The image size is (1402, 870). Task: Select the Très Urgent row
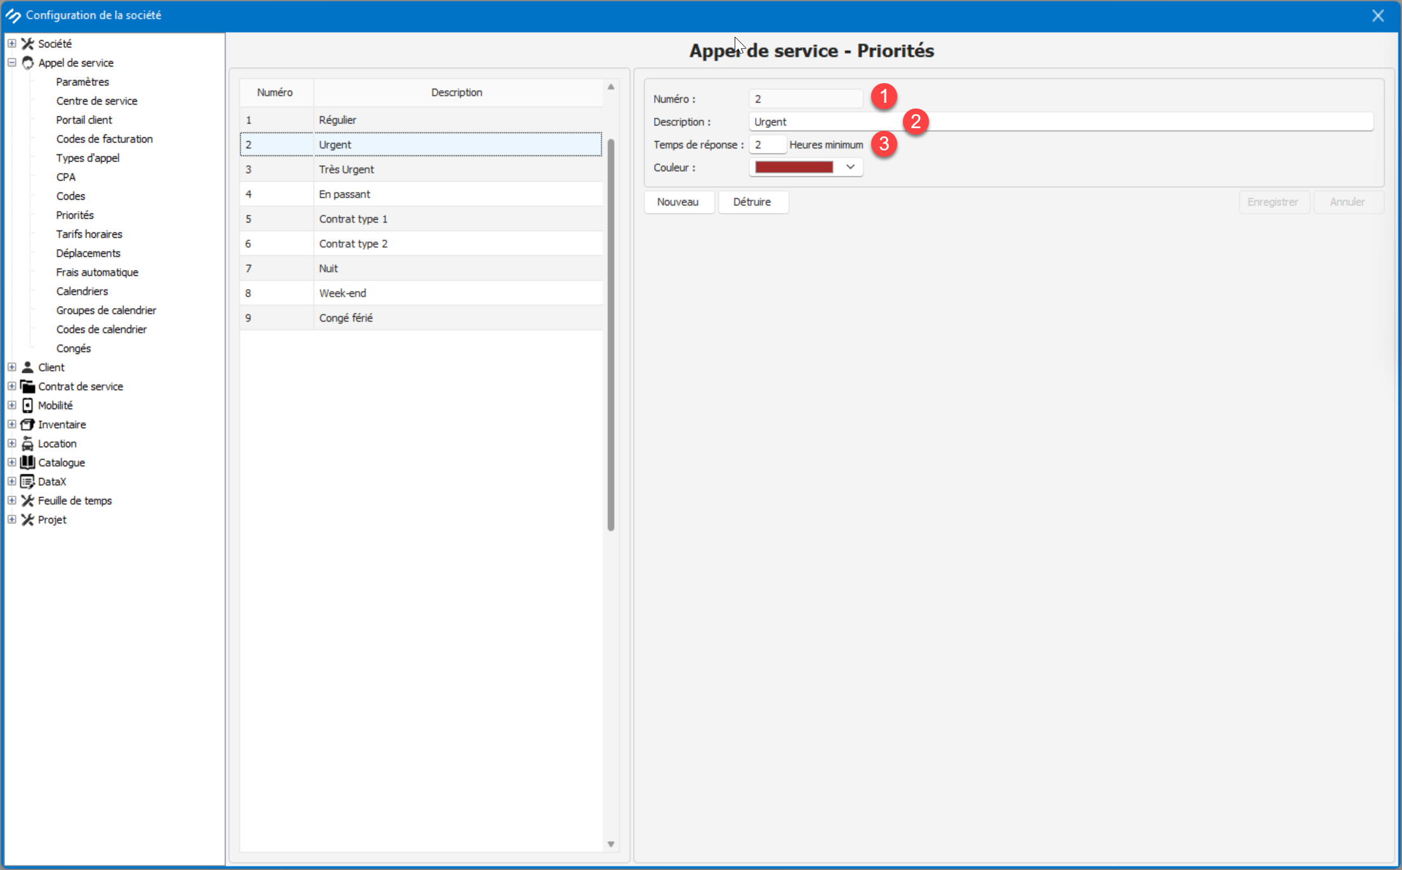click(x=421, y=169)
